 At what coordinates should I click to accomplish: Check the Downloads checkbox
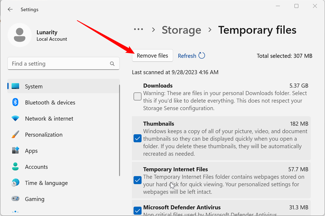pyautogui.click(x=137, y=96)
